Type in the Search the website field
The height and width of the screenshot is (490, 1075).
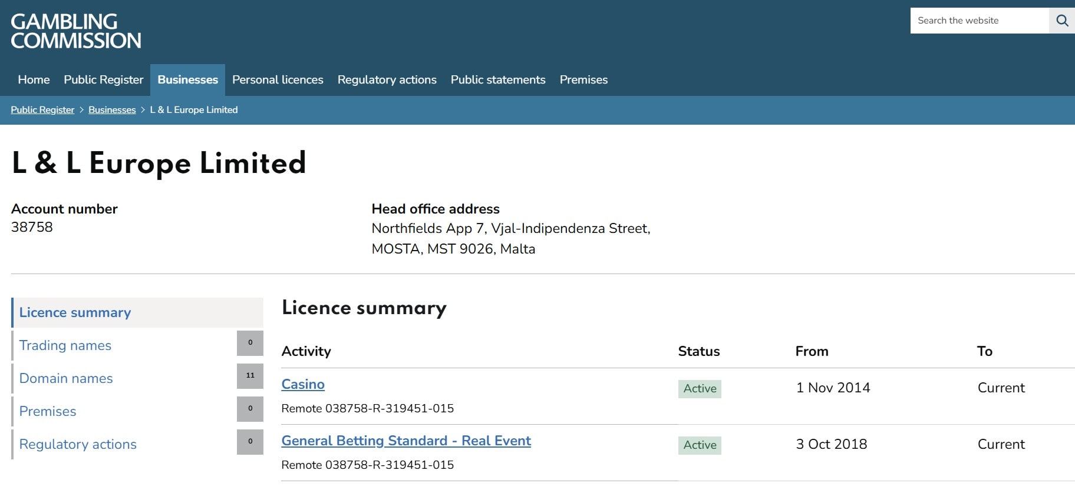point(979,21)
